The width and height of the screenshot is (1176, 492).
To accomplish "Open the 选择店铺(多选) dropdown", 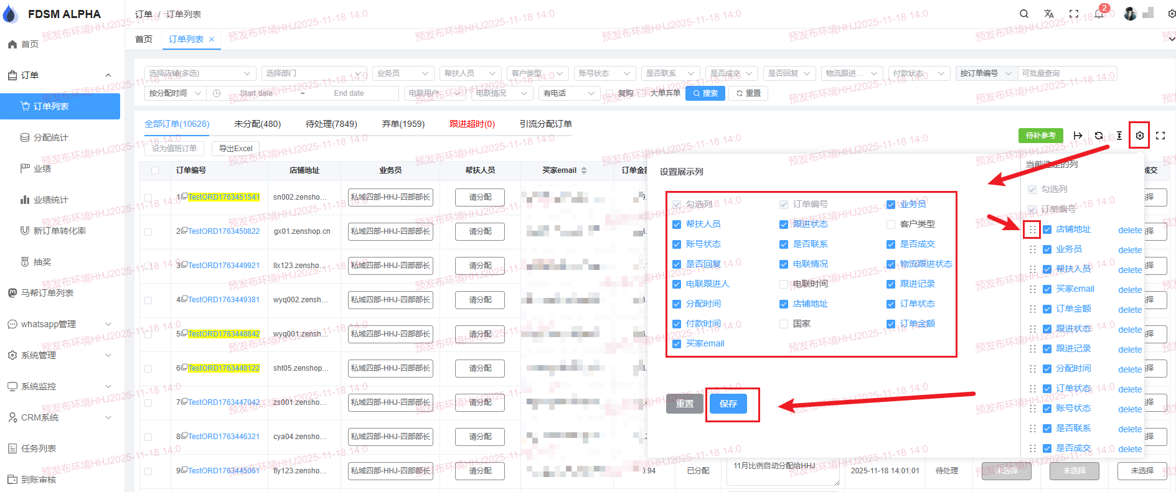I will [x=200, y=73].
